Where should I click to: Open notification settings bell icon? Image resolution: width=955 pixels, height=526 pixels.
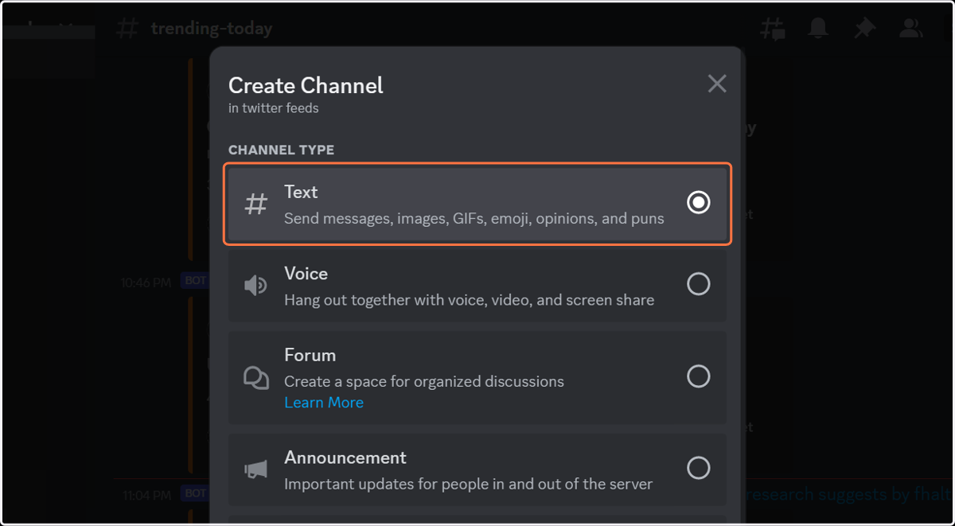click(818, 29)
